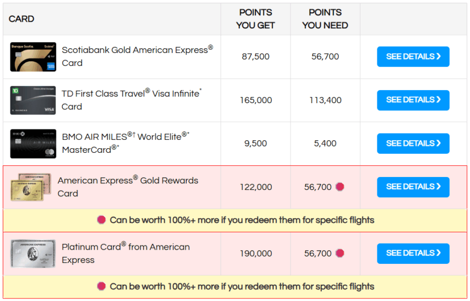Open the TD First Class Travel Visa Infinite name
The width and height of the screenshot is (470, 301).
click(x=131, y=100)
